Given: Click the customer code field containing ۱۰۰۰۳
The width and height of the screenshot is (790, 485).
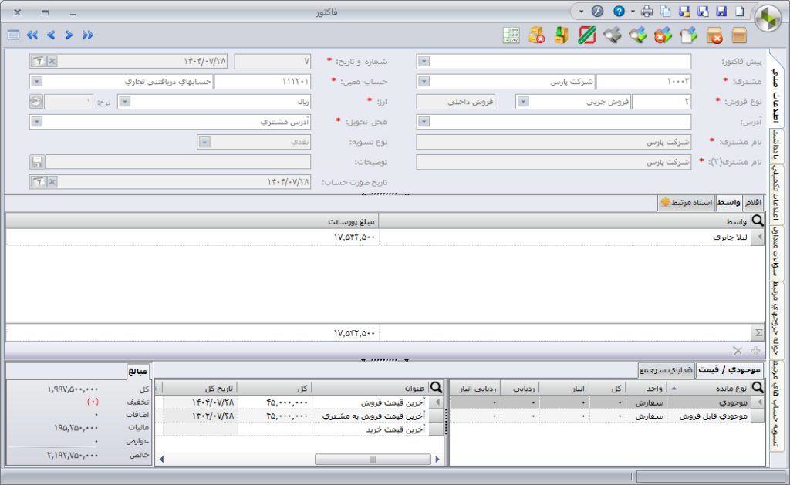Looking at the screenshot, I should click(643, 81).
